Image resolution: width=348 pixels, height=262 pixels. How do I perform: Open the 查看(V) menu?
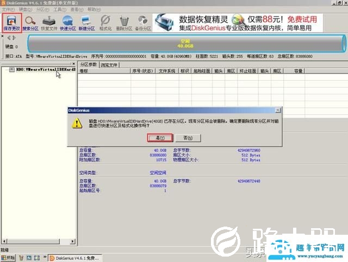click(77, 10)
